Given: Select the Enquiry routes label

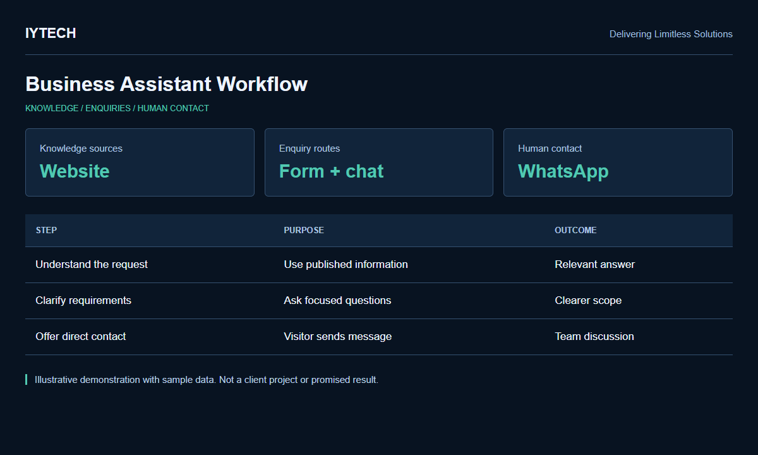Looking at the screenshot, I should point(310,149).
